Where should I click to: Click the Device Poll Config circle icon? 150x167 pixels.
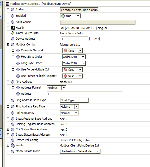(x=13, y=140)
